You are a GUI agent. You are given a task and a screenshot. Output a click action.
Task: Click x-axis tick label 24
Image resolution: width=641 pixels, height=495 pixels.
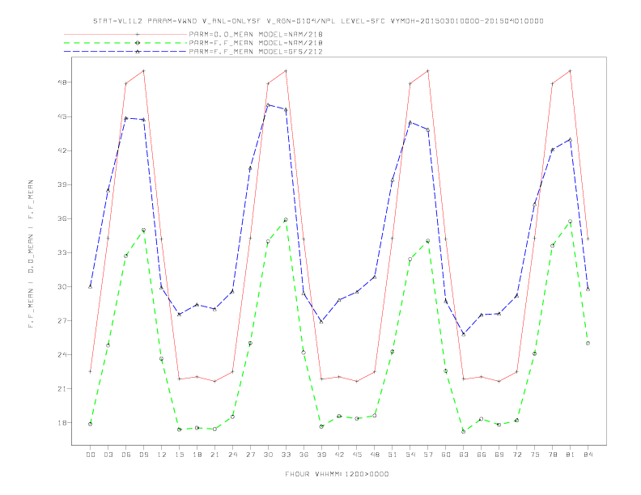[232, 455]
